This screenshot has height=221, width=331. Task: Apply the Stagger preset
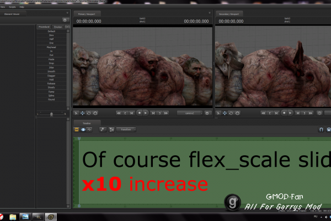(51, 76)
